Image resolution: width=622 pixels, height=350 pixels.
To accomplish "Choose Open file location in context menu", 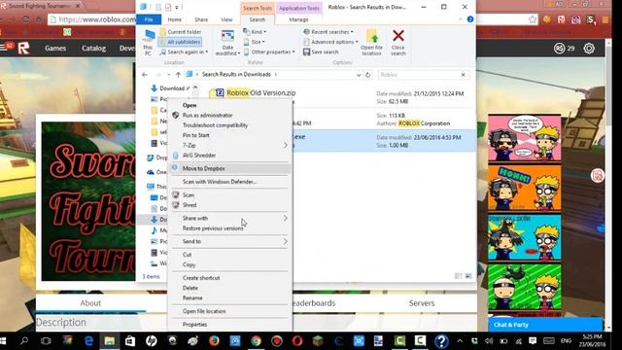I will 204,311.
